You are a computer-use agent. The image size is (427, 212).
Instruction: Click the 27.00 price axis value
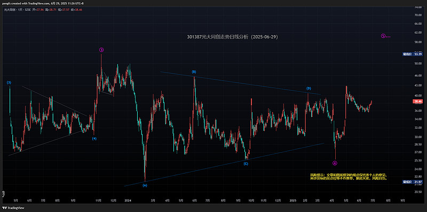[418, 152]
